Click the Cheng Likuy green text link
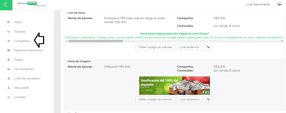The image size is (286, 113). pyautogui.click(x=174, y=37)
